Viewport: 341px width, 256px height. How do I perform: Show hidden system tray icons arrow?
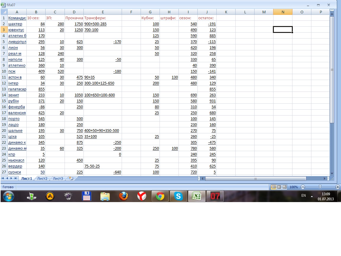[312, 196]
